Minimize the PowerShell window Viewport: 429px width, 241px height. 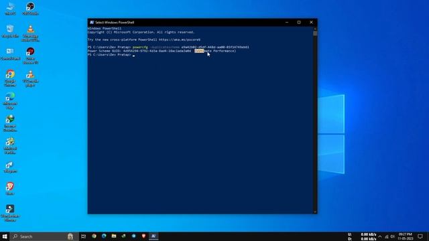point(287,22)
